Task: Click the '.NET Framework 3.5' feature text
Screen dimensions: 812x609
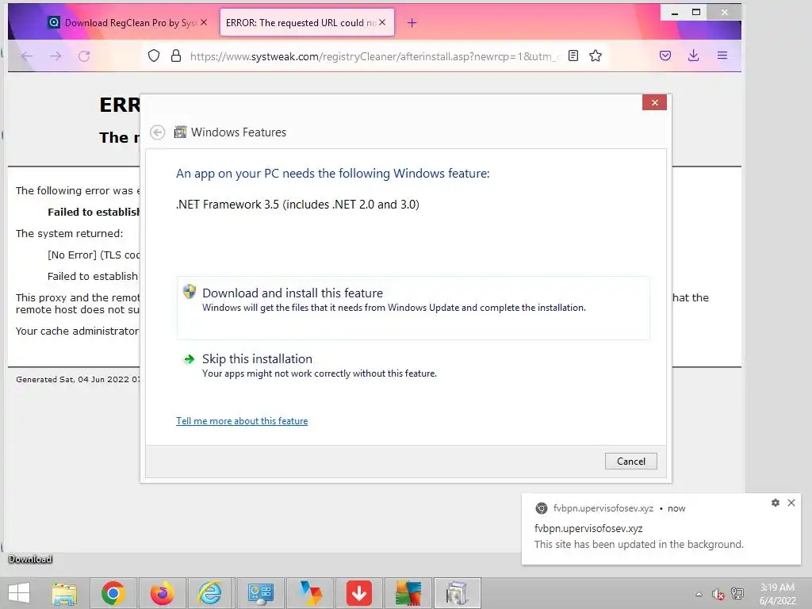Action: [298, 205]
